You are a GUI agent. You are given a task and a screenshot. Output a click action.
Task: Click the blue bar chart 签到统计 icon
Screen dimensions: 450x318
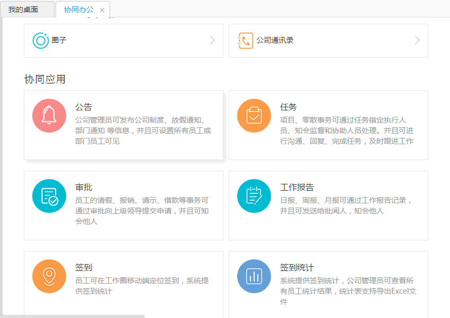(x=254, y=276)
